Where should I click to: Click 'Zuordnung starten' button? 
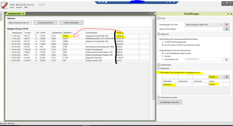coord(46,23)
